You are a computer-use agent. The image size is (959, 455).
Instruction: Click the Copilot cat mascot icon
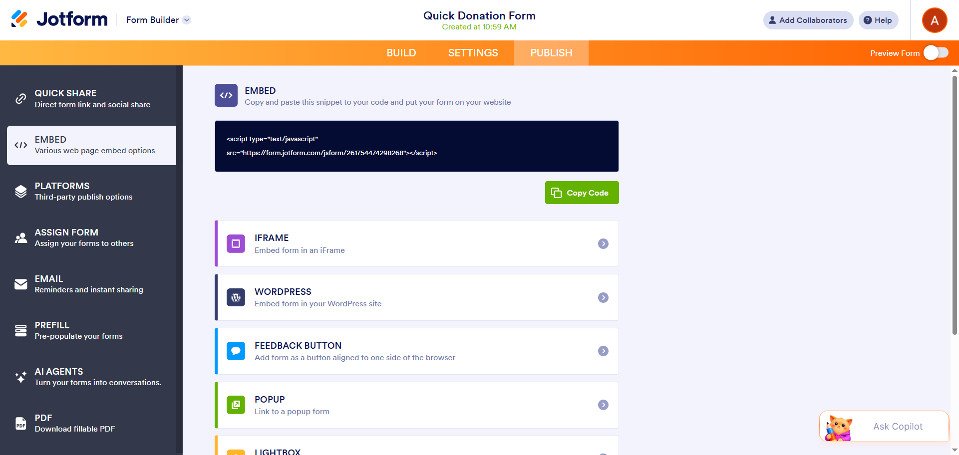[839, 428]
